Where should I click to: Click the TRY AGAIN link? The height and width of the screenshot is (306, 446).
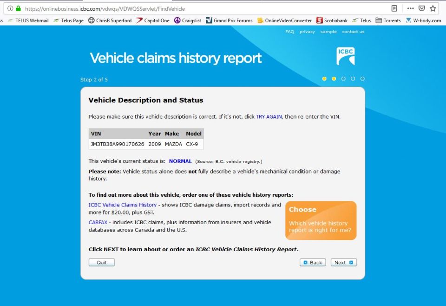(269, 117)
